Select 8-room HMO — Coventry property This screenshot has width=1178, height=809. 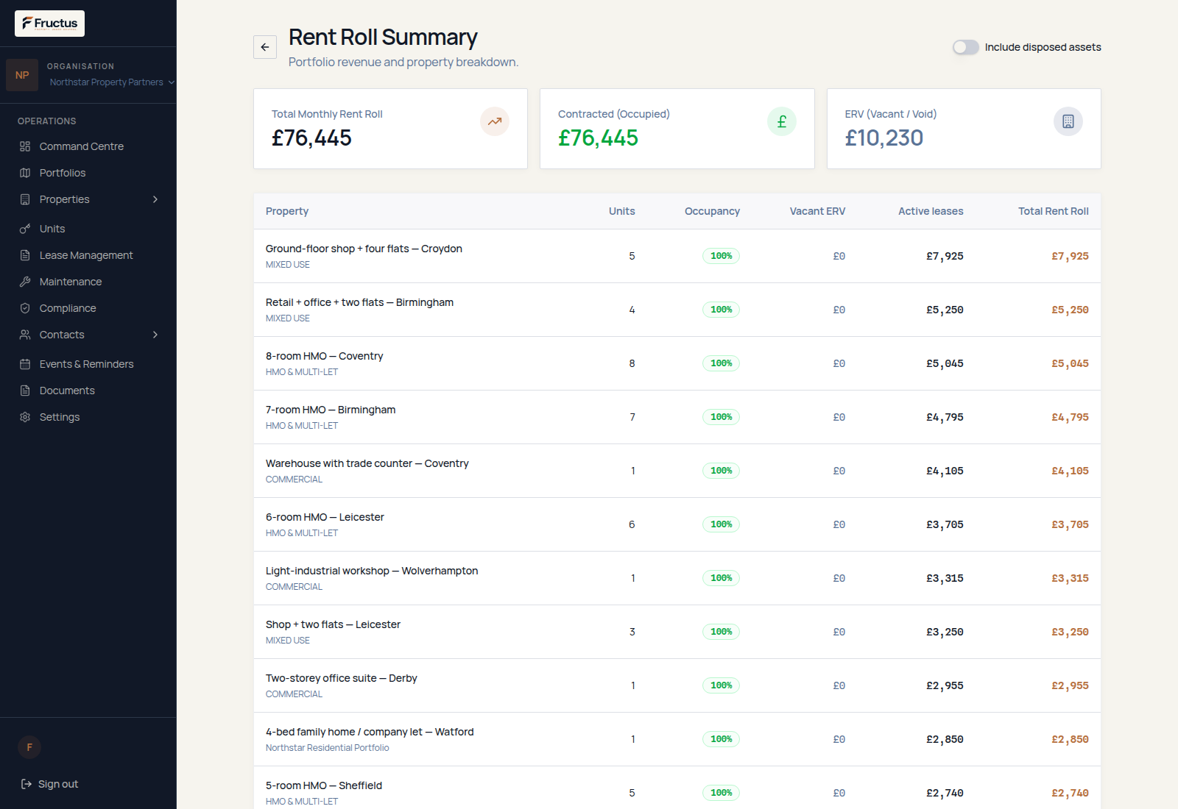click(x=324, y=356)
